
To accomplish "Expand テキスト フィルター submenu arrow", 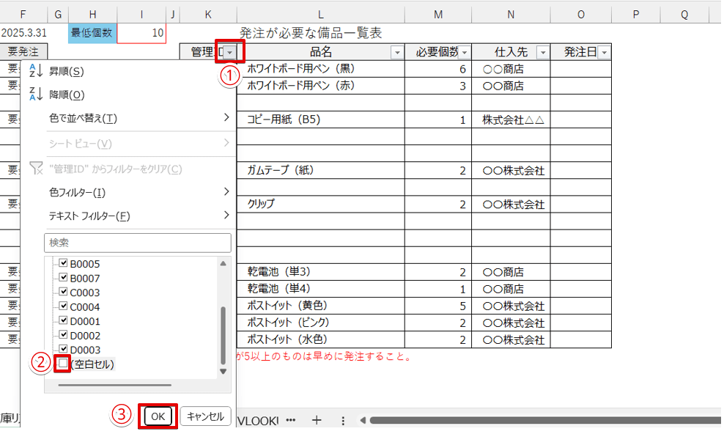I will point(226,215).
